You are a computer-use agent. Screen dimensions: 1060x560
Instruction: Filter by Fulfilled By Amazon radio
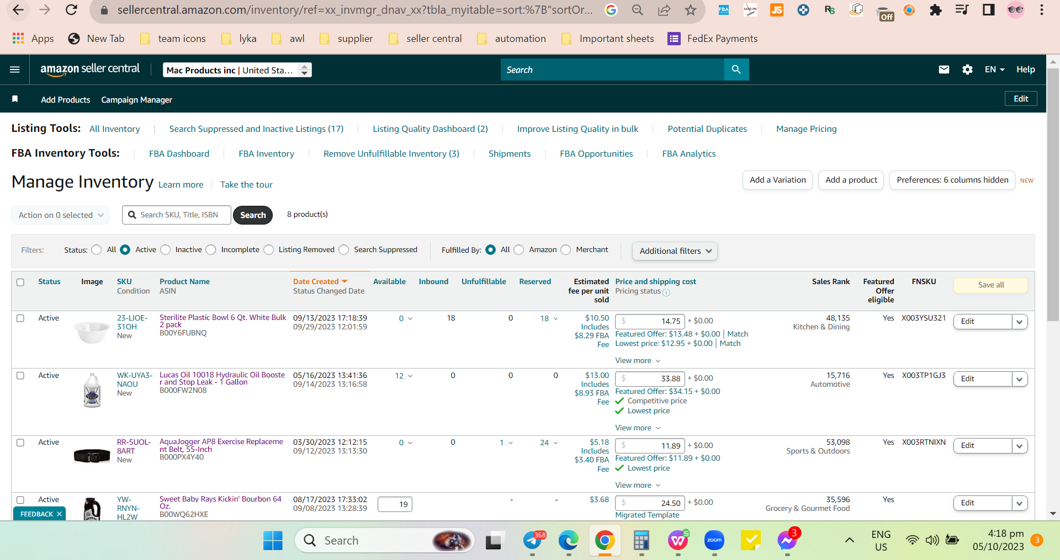tap(519, 250)
